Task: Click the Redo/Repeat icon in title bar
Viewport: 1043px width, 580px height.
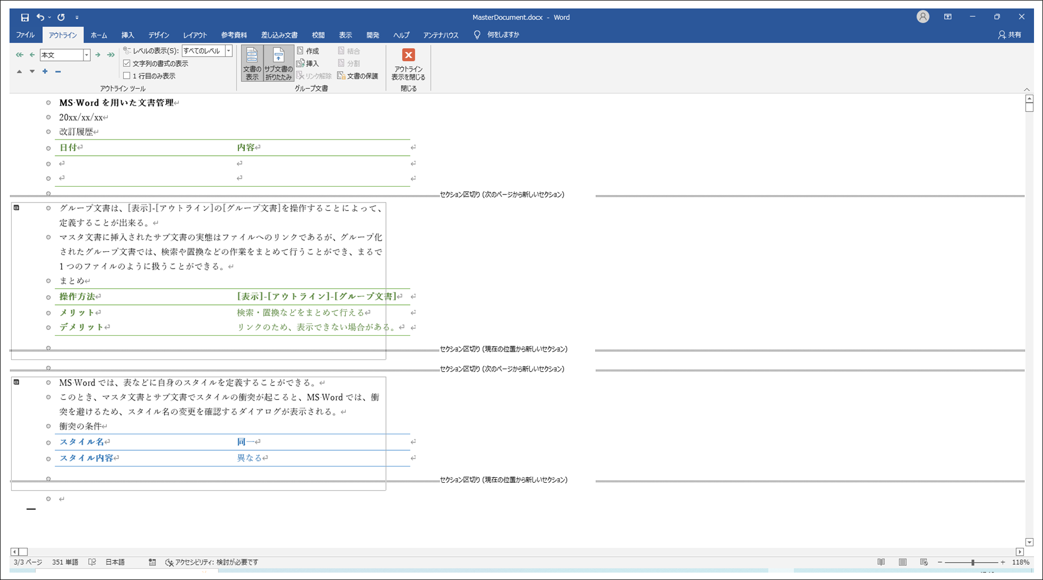Action: tap(61, 17)
